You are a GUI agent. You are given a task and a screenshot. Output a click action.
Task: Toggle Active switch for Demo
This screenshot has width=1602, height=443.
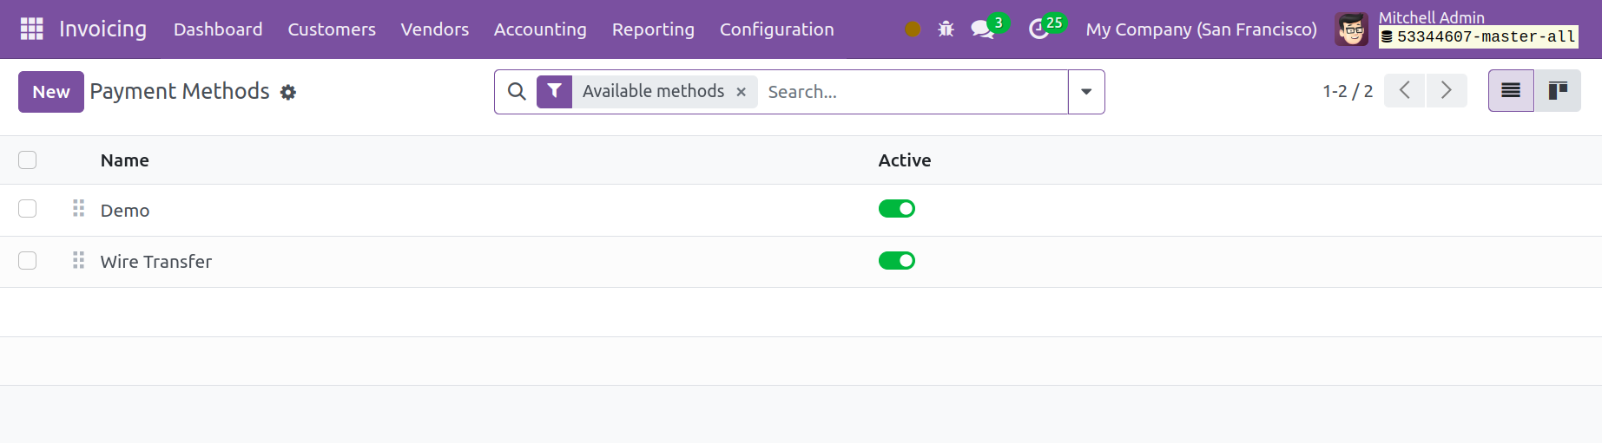[897, 209]
